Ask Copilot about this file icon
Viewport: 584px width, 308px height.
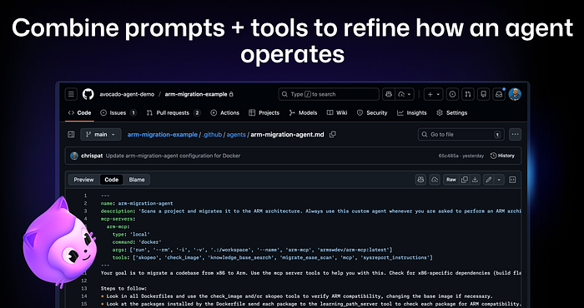pyautogui.click(x=420, y=180)
